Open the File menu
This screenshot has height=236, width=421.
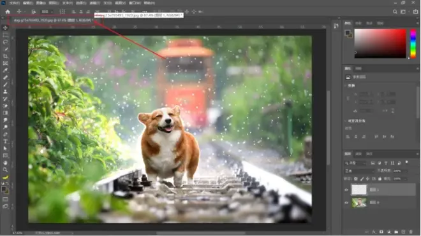click(14, 3)
